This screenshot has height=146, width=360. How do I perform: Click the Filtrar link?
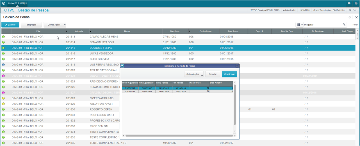click(355, 25)
